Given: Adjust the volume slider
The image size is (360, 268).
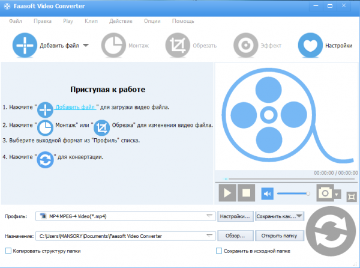Looking at the screenshot, I should pyautogui.click(x=293, y=193).
